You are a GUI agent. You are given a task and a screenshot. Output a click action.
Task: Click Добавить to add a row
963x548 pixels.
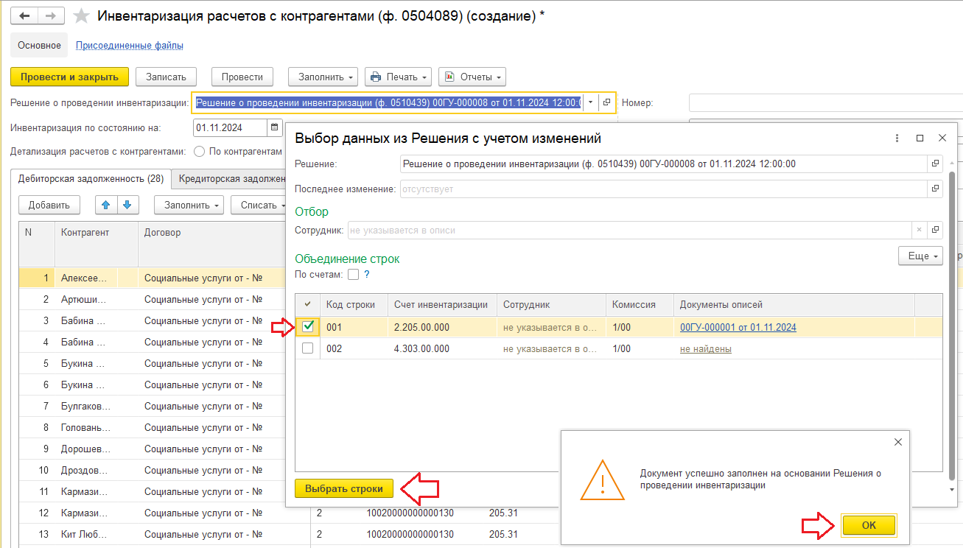(49, 205)
